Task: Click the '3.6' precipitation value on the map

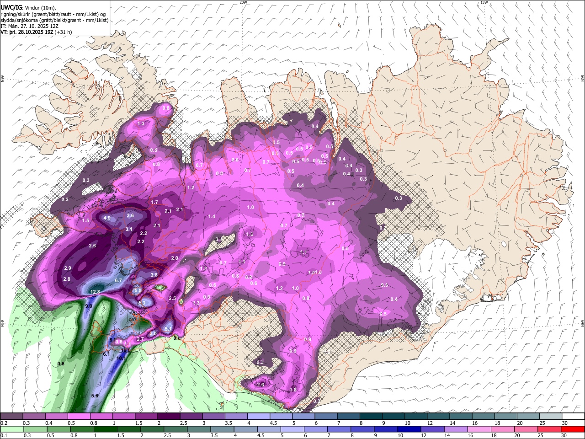Action: (x=130, y=215)
